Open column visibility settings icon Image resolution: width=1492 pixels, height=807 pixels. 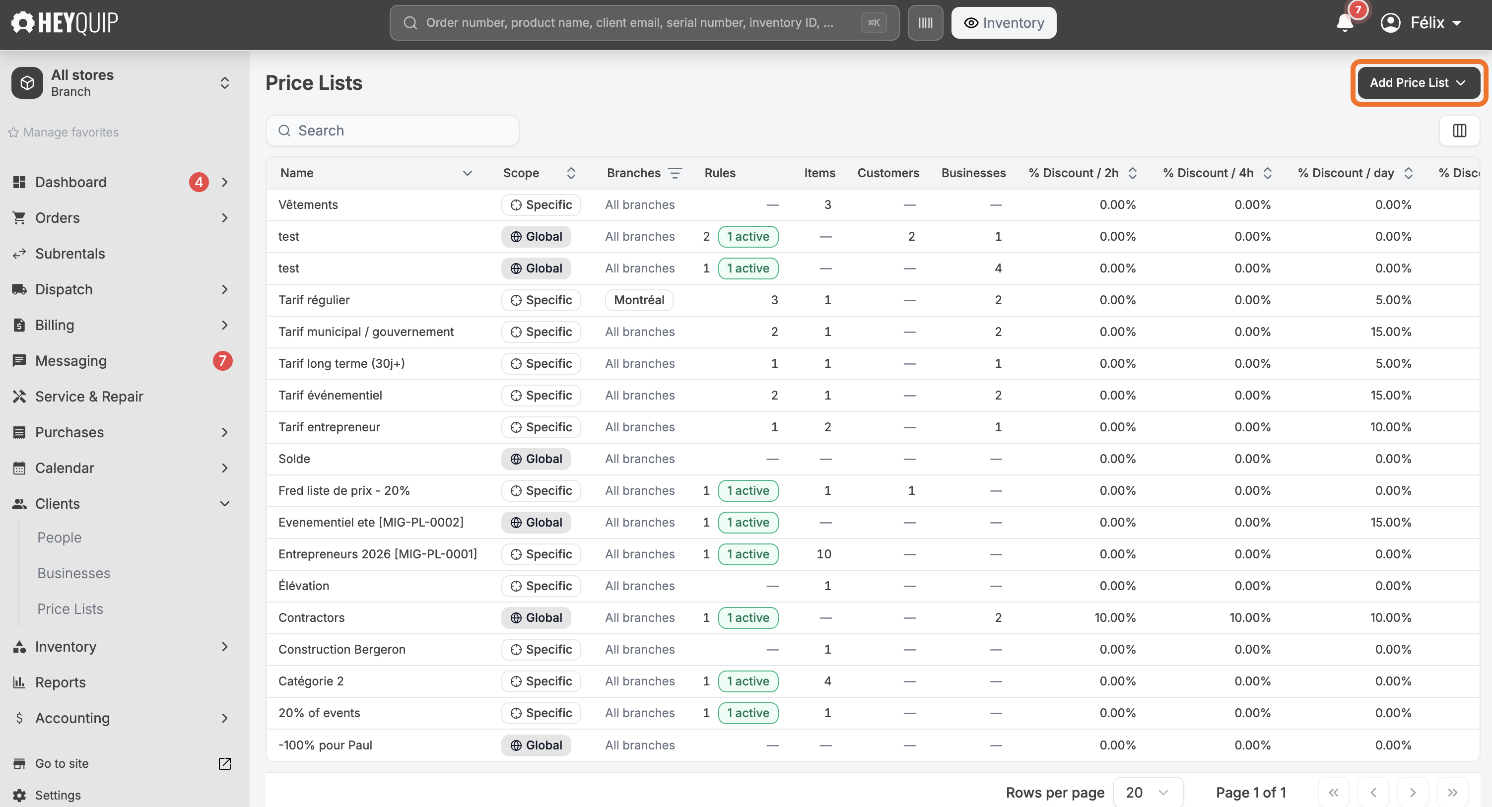1459,131
